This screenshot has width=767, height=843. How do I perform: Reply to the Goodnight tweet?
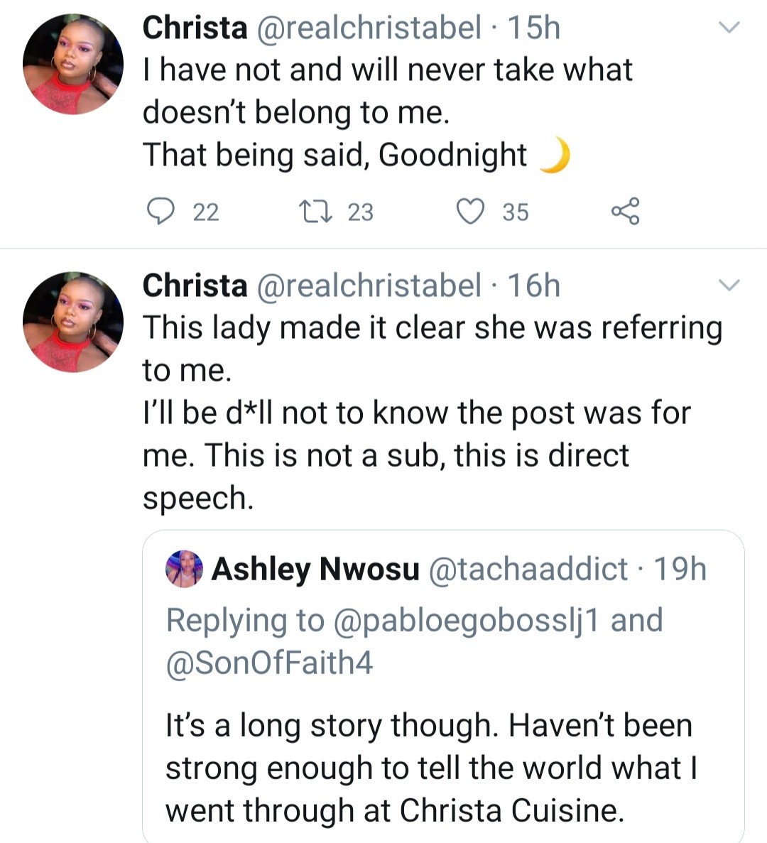tap(161, 212)
